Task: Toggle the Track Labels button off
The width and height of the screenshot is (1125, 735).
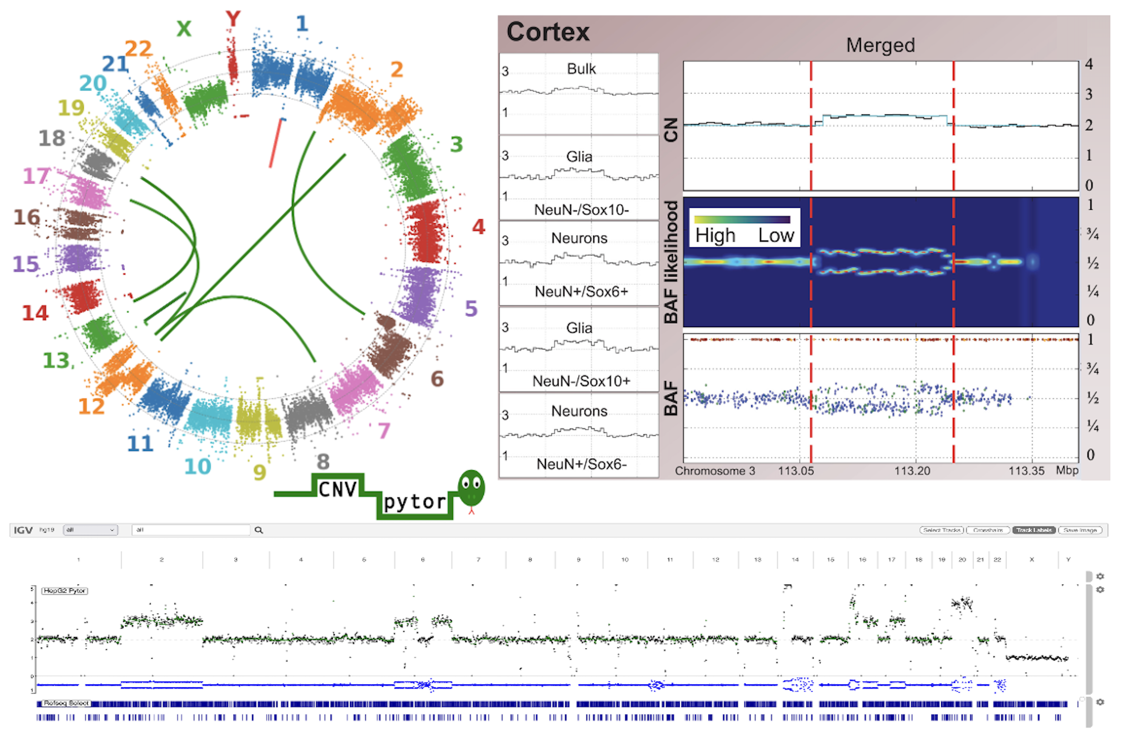Action: [x=1034, y=530]
